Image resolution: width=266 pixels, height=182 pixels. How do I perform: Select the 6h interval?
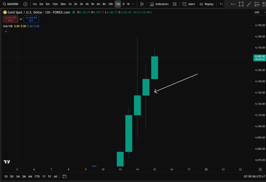coord(98,4)
